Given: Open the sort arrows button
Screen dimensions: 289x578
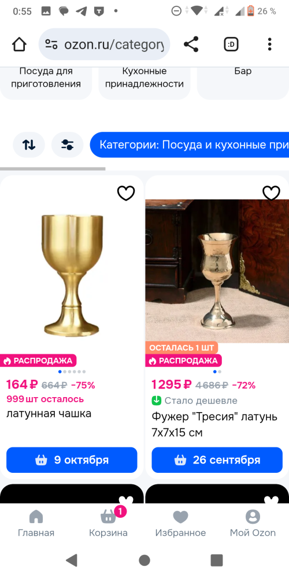Looking at the screenshot, I should 29,144.
